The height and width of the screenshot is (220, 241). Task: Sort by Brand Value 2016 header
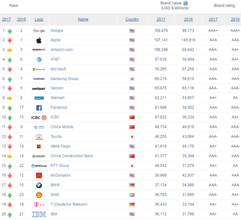[188, 20]
